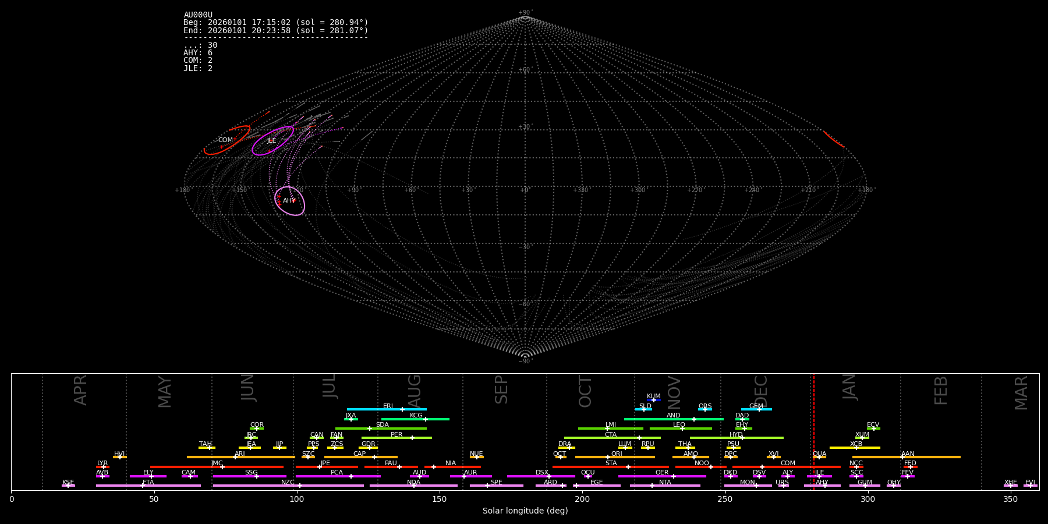Screen dimensions: 1048x524
Task: Click the red dashed current-time marker on the timeline
Action: point(813,431)
